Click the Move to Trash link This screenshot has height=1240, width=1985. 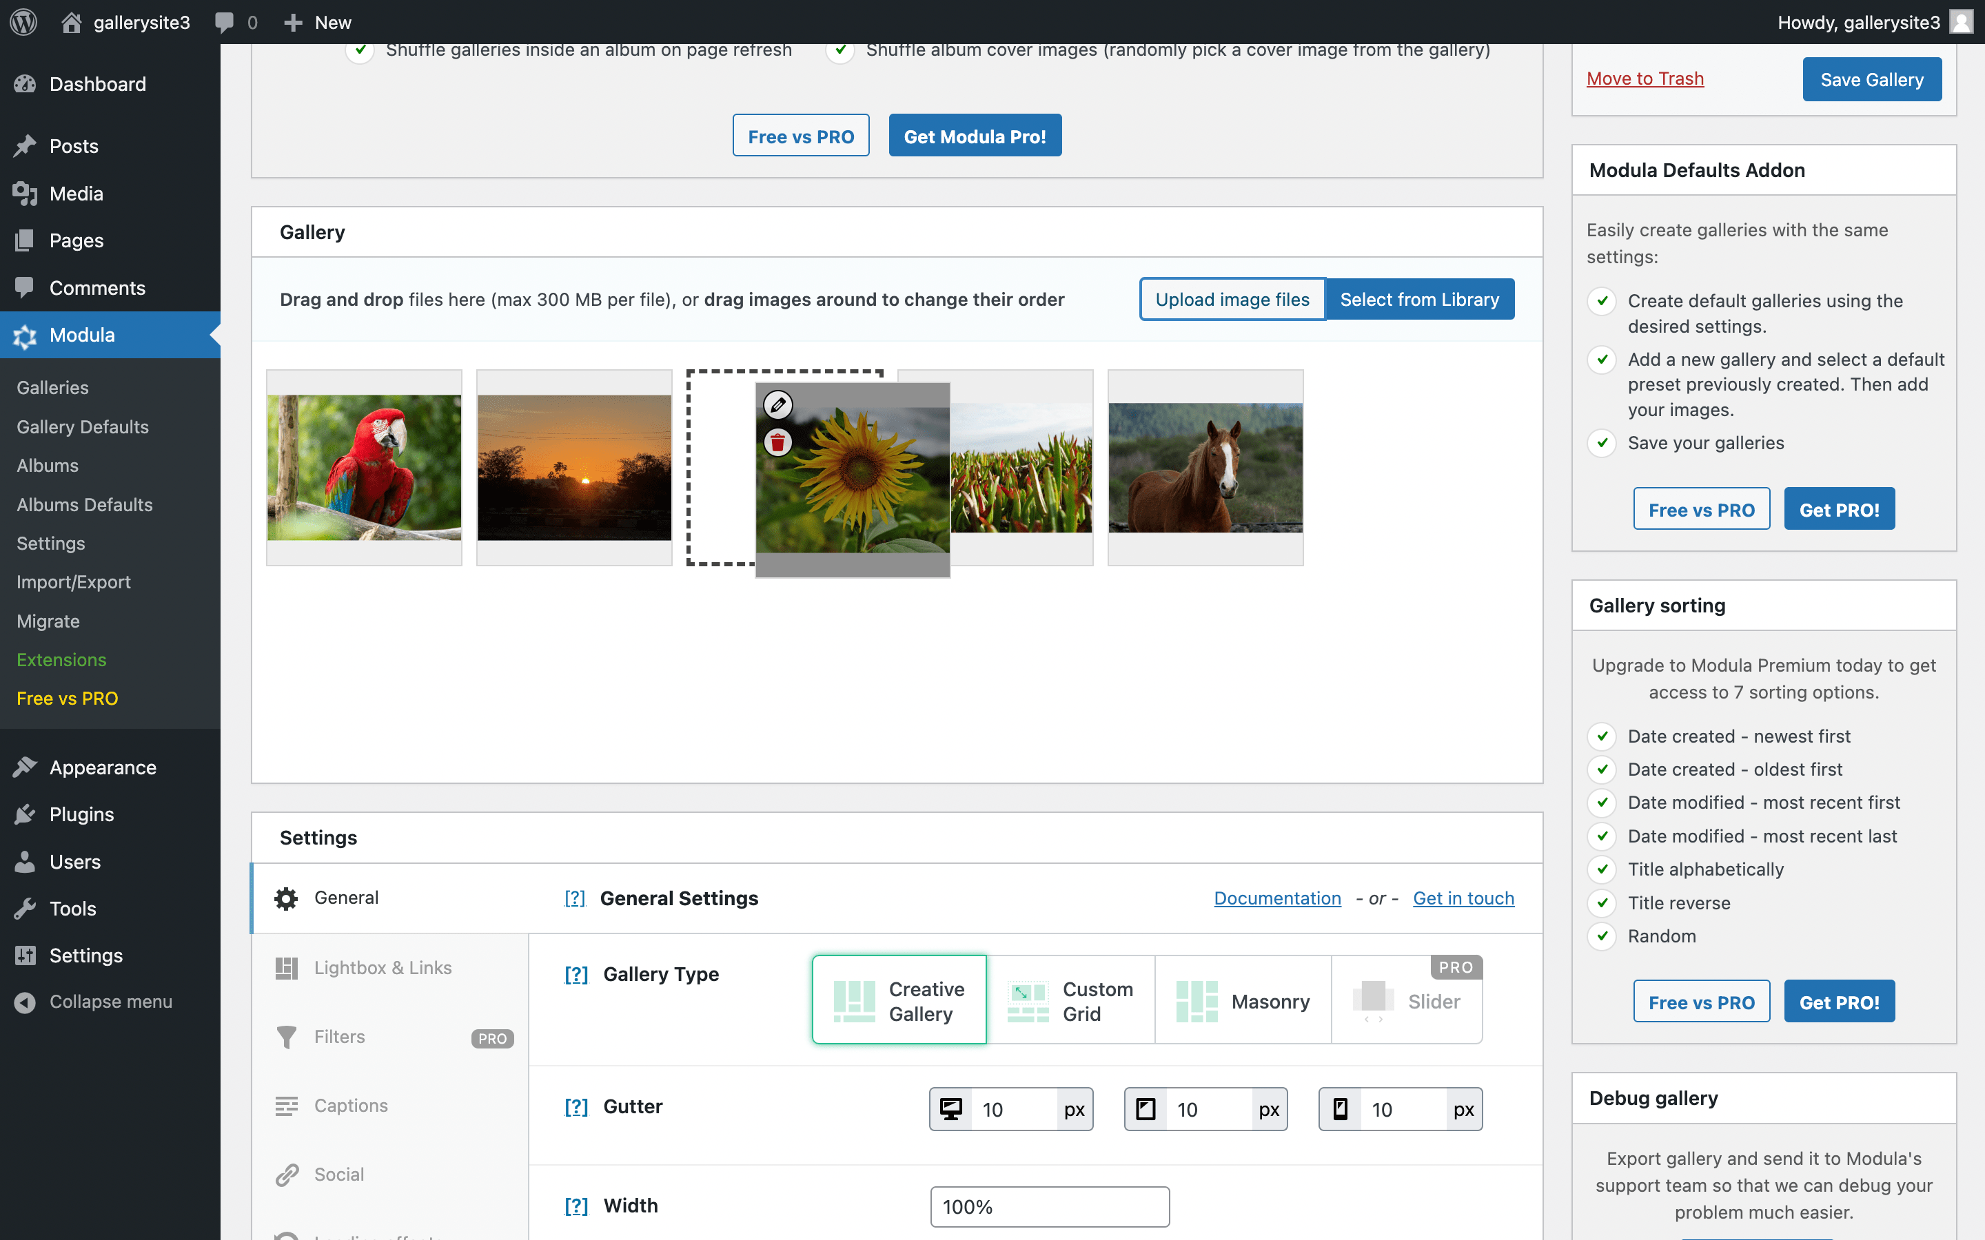[x=1645, y=79]
